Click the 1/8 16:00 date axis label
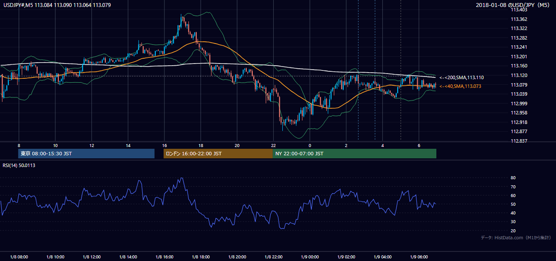556x261 pixels. [164, 257]
